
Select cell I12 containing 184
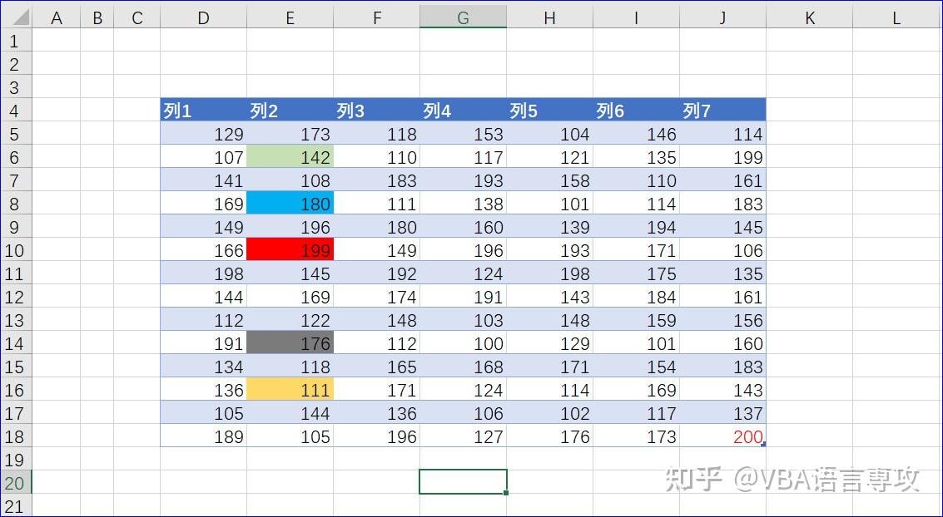[x=636, y=297]
